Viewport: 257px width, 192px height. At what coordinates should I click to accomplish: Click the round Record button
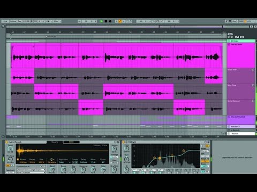click(110, 21)
